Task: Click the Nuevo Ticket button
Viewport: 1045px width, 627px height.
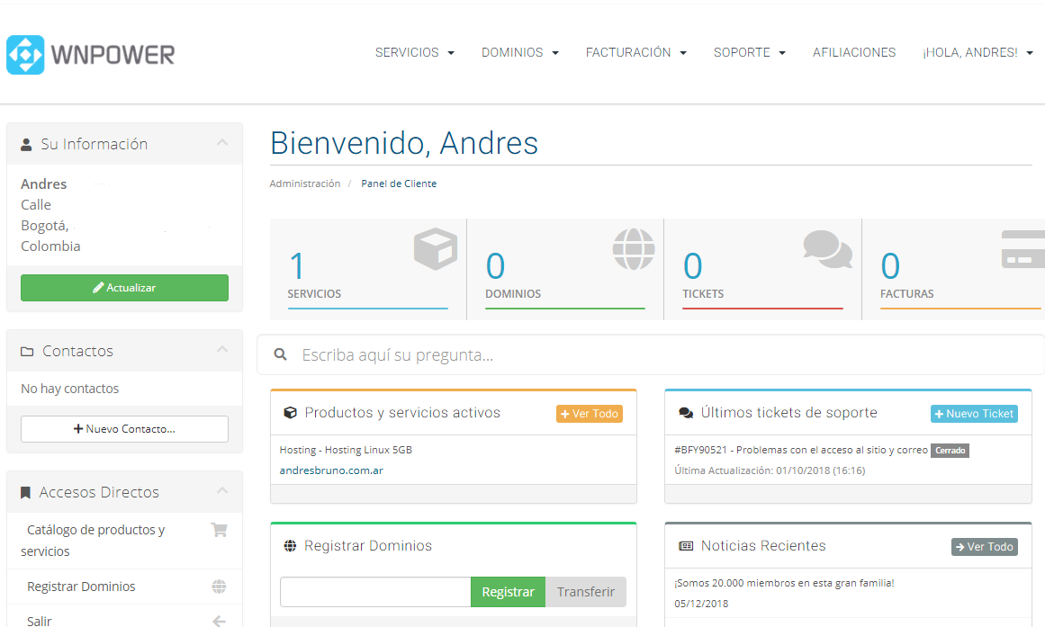Action: point(974,414)
